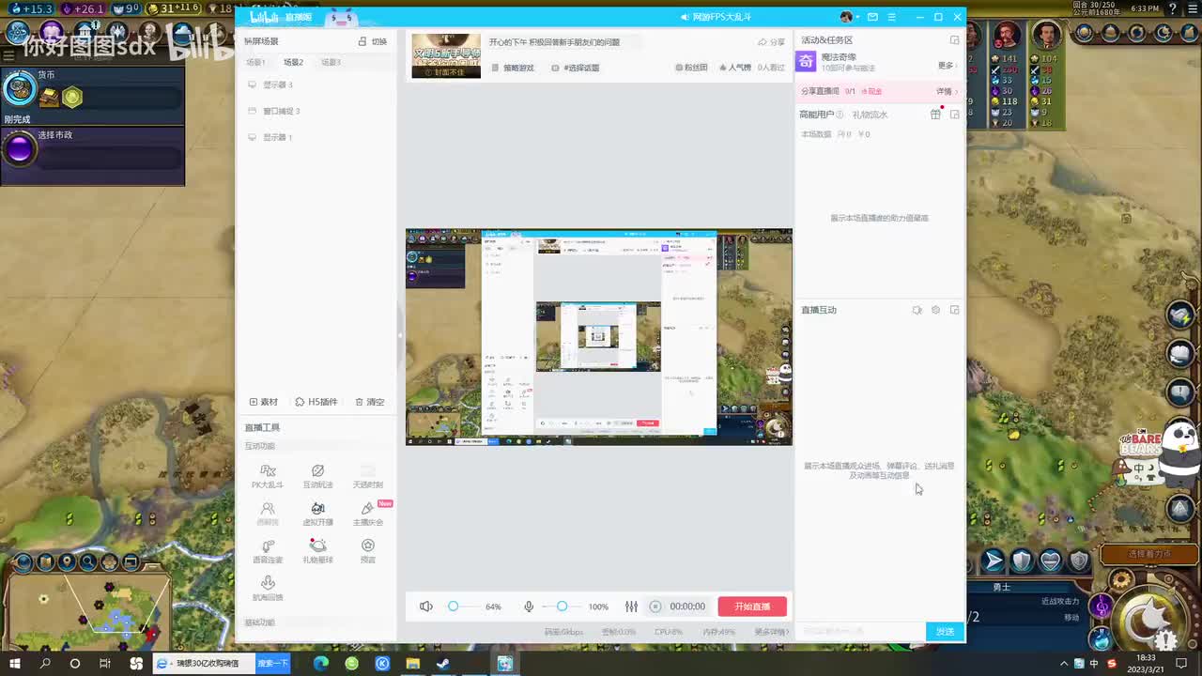
Task: Open the voice connection microphone tool
Action: pyautogui.click(x=268, y=551)
